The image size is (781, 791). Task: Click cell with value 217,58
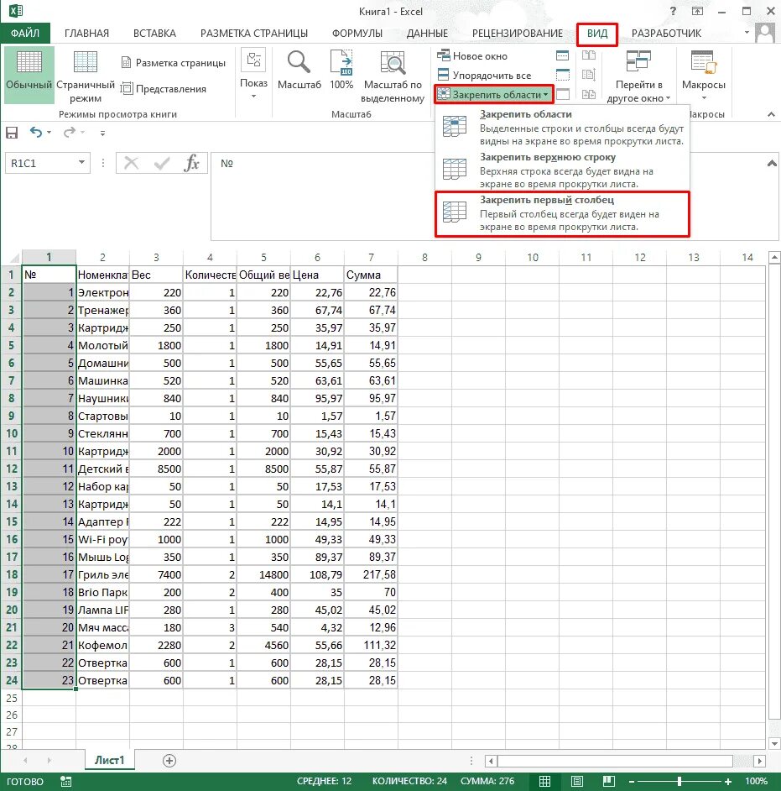click(x=372, y=574)
